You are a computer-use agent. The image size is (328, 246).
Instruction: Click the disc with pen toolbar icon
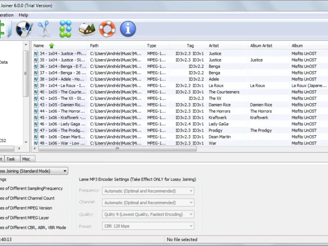24,29
